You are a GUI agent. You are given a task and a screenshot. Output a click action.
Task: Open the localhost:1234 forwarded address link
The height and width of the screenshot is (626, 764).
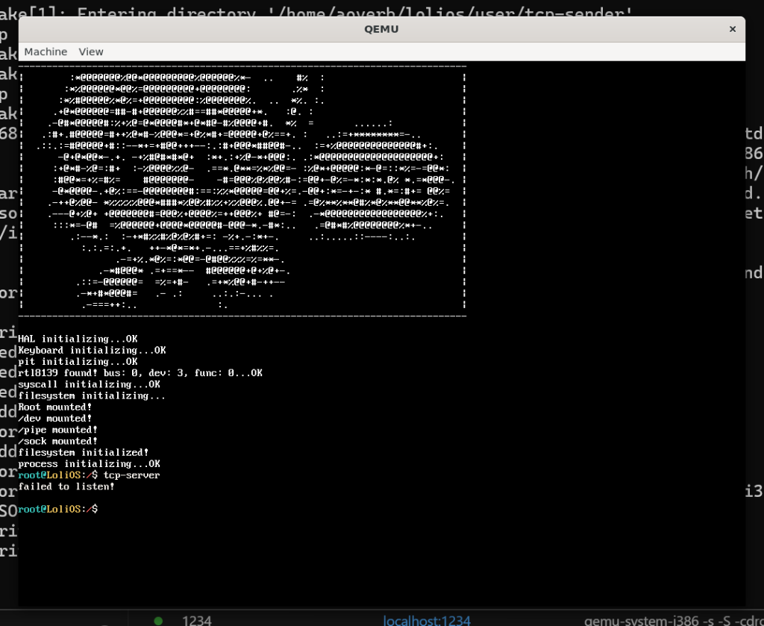427,620
